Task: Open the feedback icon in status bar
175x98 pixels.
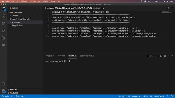Action: coord(167,96)
